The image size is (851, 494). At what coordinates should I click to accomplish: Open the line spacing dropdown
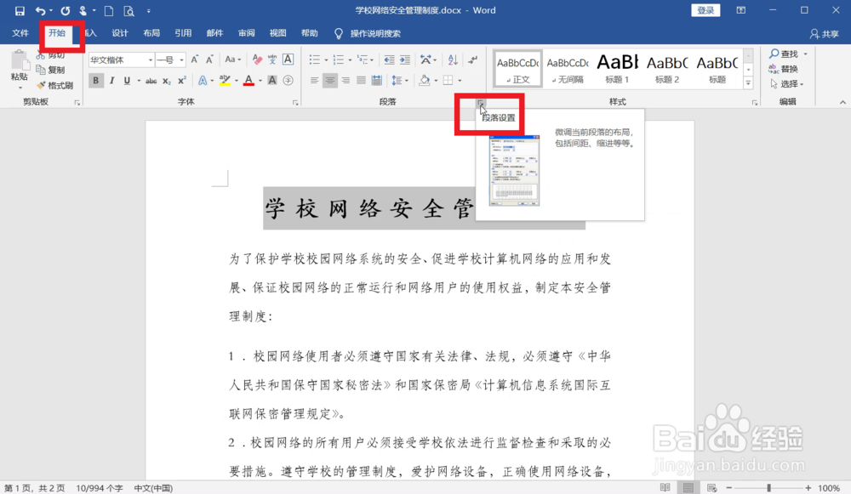pyautogui.click(x=400, y=80)
